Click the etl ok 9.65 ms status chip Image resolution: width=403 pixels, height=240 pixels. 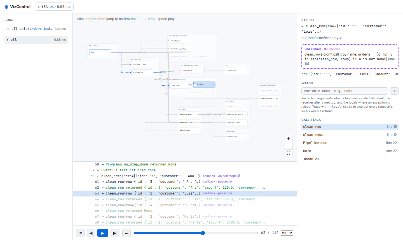54,6
